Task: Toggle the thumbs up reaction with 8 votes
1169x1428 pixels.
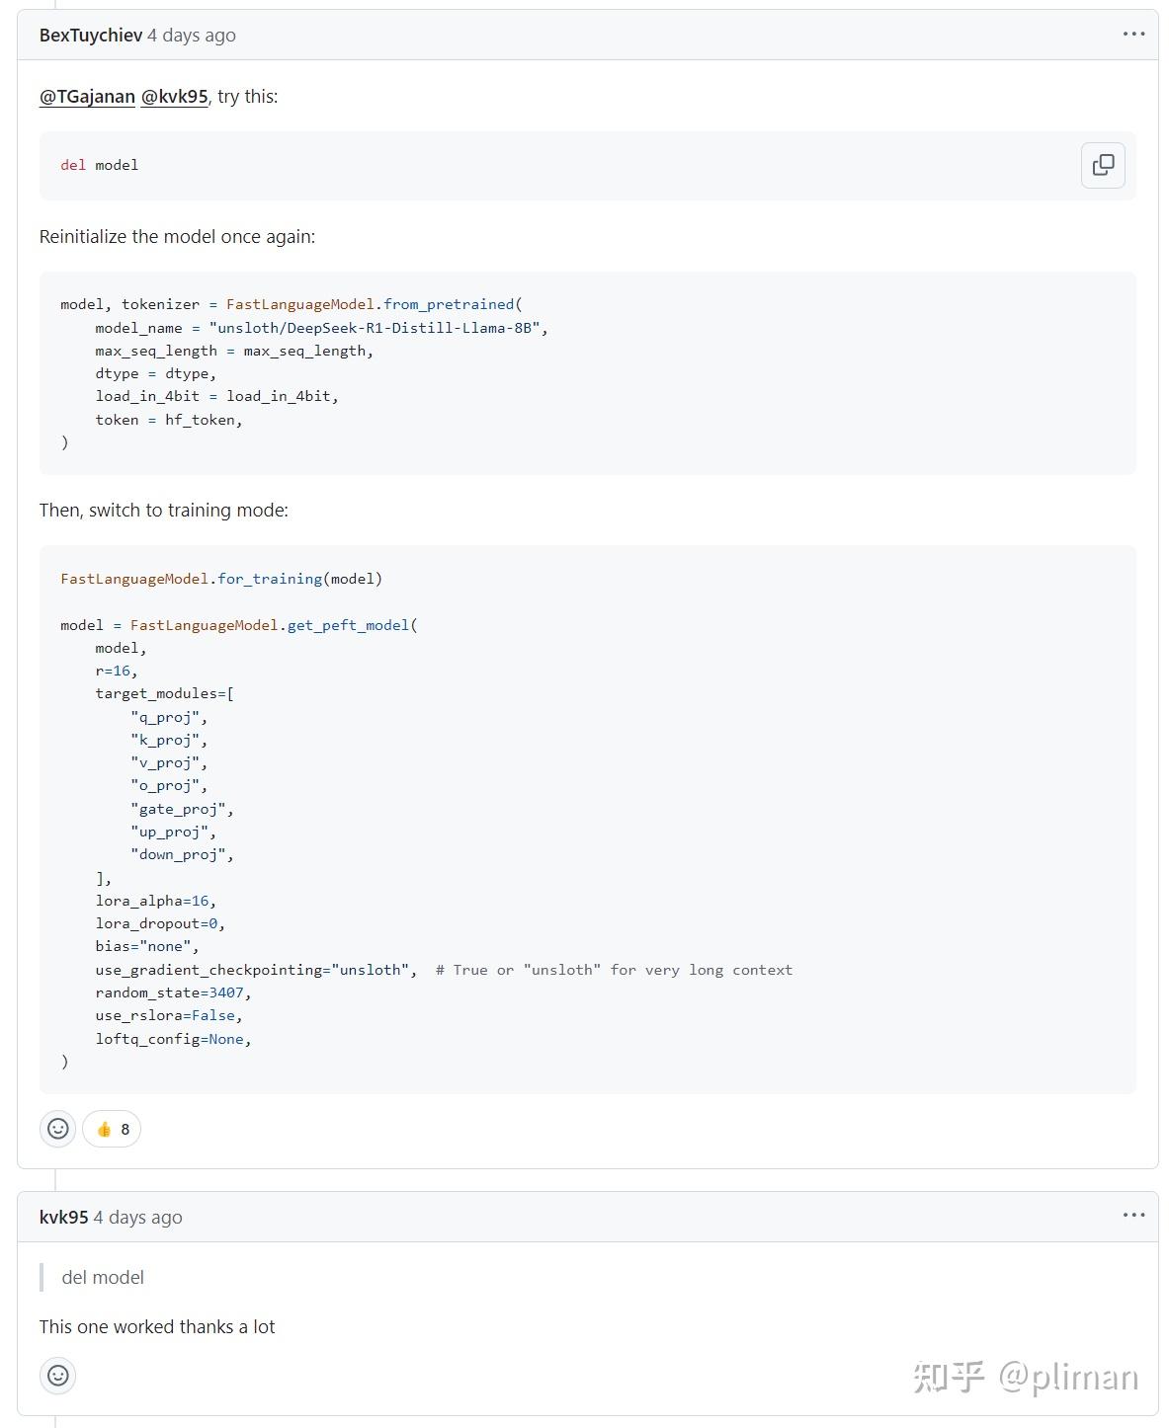Action: [112, 1129]
